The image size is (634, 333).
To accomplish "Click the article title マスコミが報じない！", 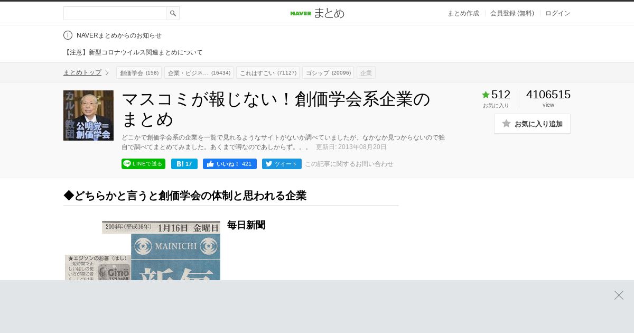I will pos(276,109).
